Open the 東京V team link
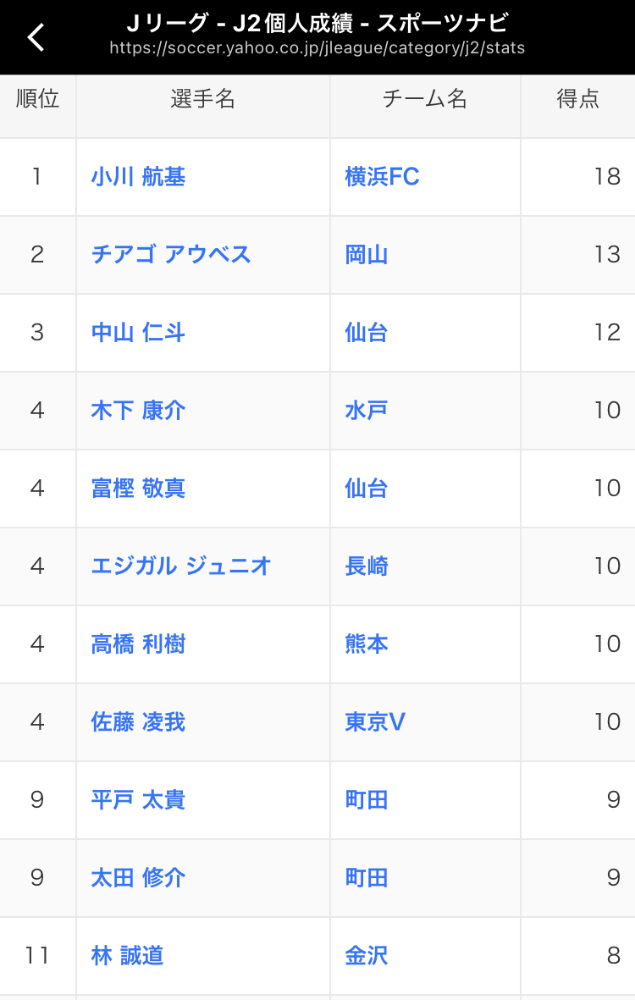Viewport: 635px width, 1000px height. click(x=375, y=722)
